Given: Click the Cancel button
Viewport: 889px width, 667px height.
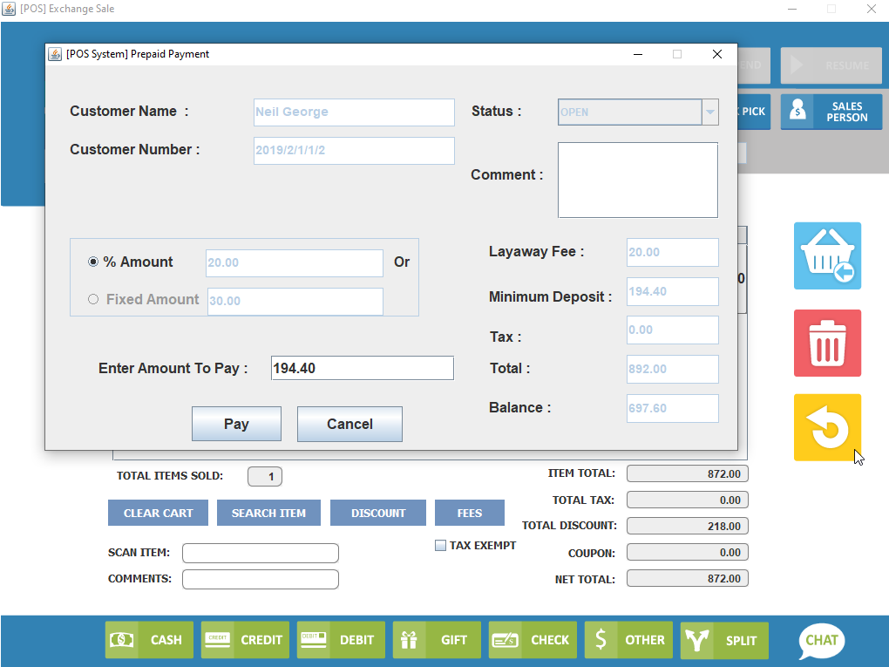Looking at the screenshot, I should 349,424.
